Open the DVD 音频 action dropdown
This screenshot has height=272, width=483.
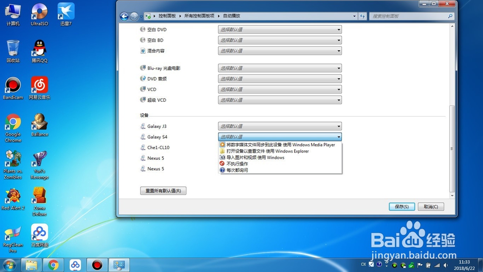click(x=280, y=79)
